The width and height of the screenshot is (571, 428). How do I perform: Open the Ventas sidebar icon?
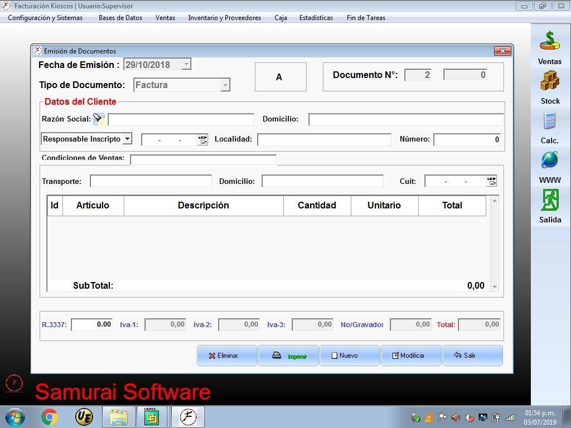pos(549,41)
